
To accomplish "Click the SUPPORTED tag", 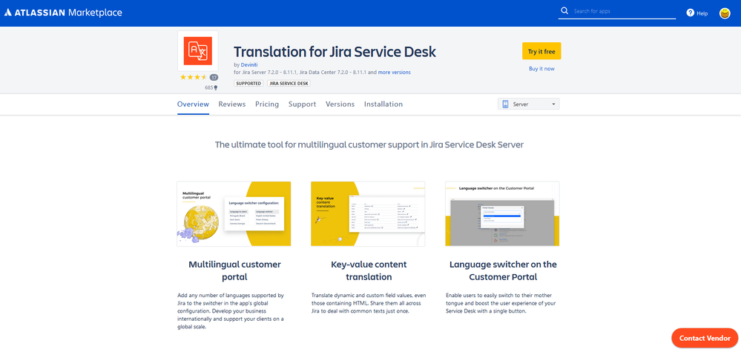I will point(248,84).
